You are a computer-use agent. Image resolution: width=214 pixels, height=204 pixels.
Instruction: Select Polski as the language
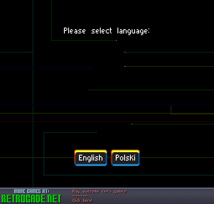(x=125, y=158)
